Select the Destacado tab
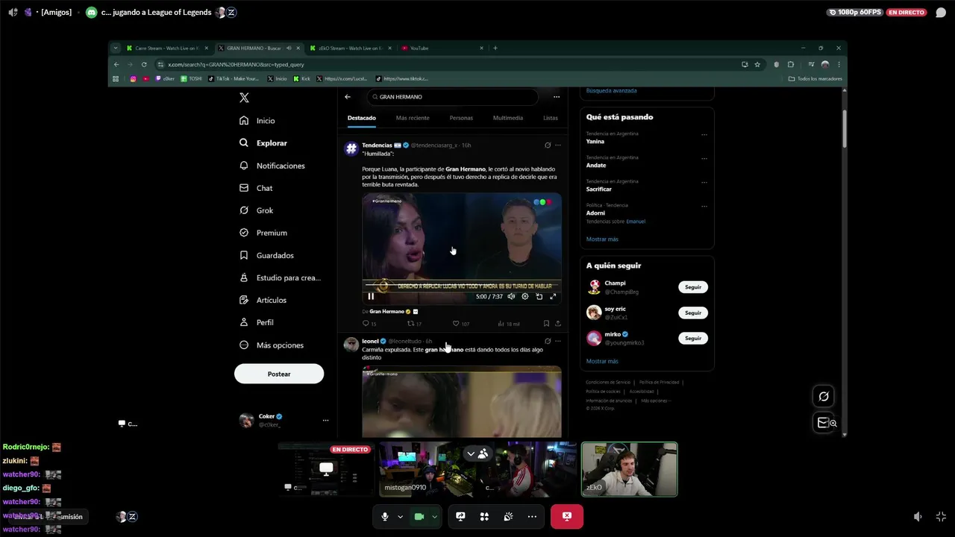The width and height of the screenshot is (955, 537). coord(361,118)
